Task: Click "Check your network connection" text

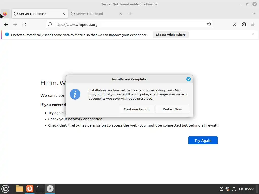Action: [x=75, y=119]
